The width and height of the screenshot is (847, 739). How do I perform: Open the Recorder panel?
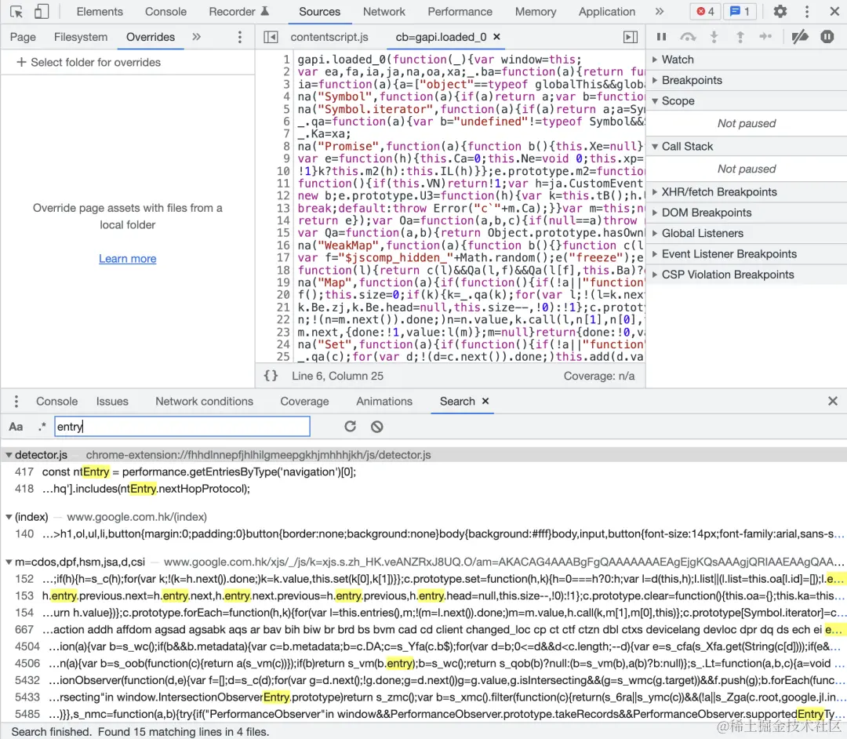[238, 11]
